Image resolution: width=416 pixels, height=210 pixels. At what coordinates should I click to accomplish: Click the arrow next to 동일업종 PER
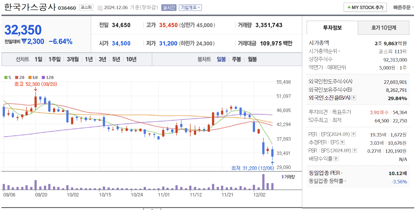342,173
